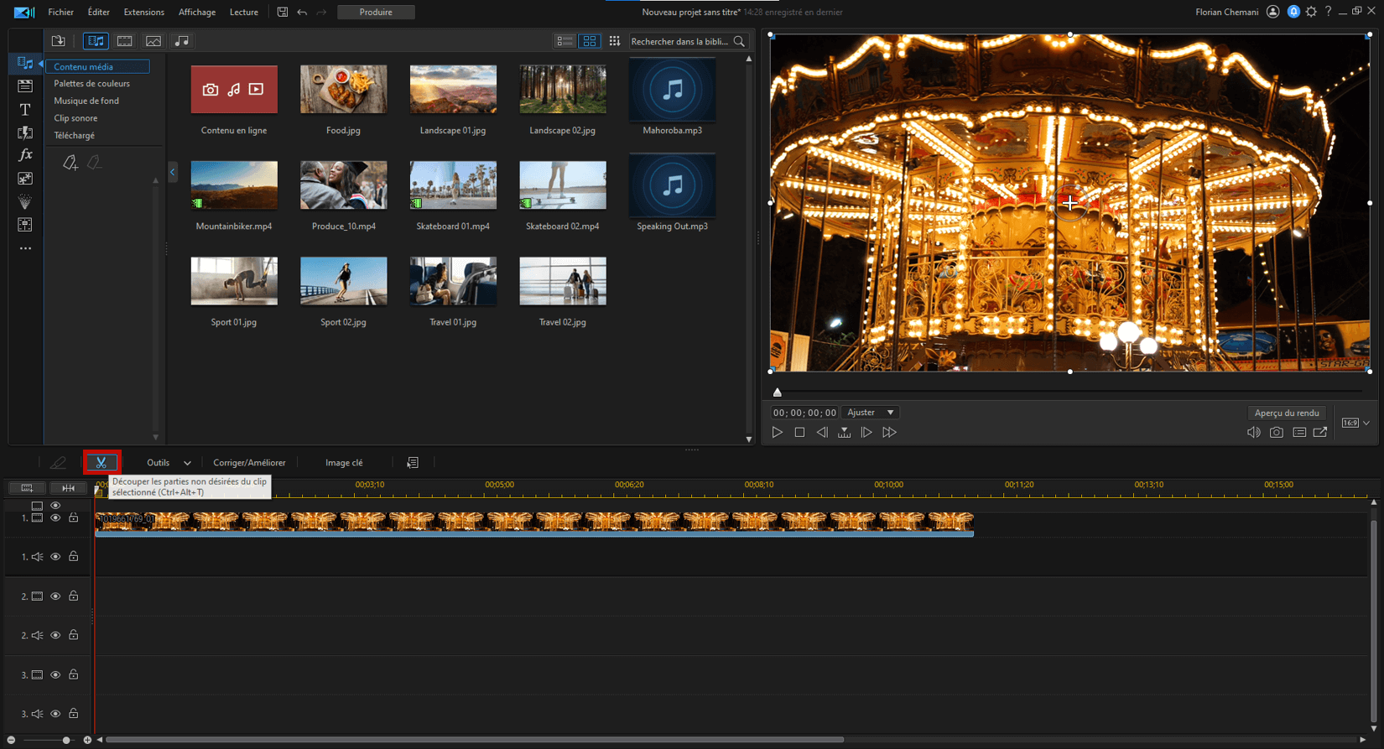The width and height of the screenshot is (1384, 749).
Task: Hide video track 1 with its eye icon
Action: coord(55,518)
